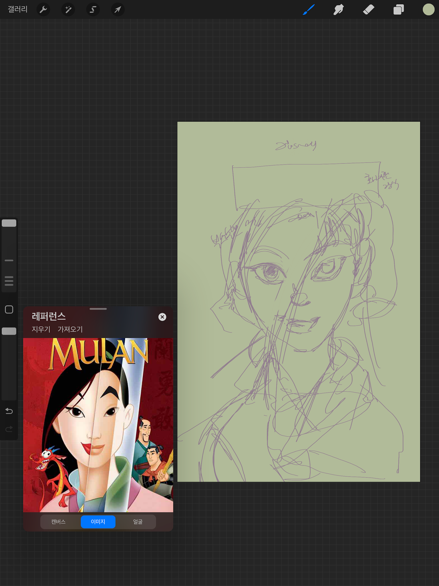The image size is (439, 586).
Task: Clear the reference image with 지우기
Action: click(x=41, y=329)
